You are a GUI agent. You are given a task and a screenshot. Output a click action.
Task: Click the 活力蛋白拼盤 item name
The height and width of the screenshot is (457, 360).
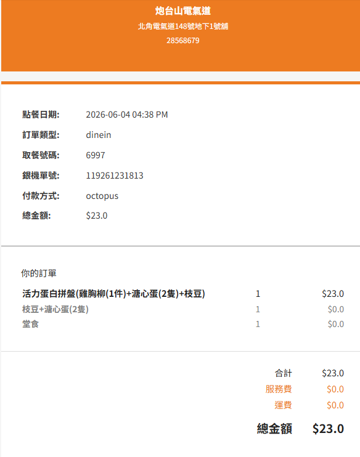coord(114,294)
